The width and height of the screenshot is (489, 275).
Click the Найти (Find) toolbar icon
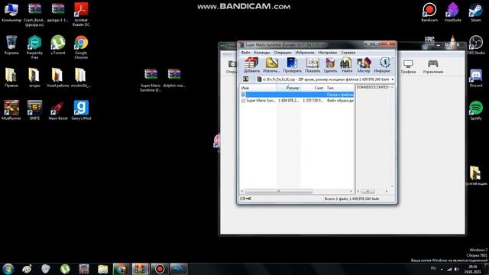(x=346, y=65)
